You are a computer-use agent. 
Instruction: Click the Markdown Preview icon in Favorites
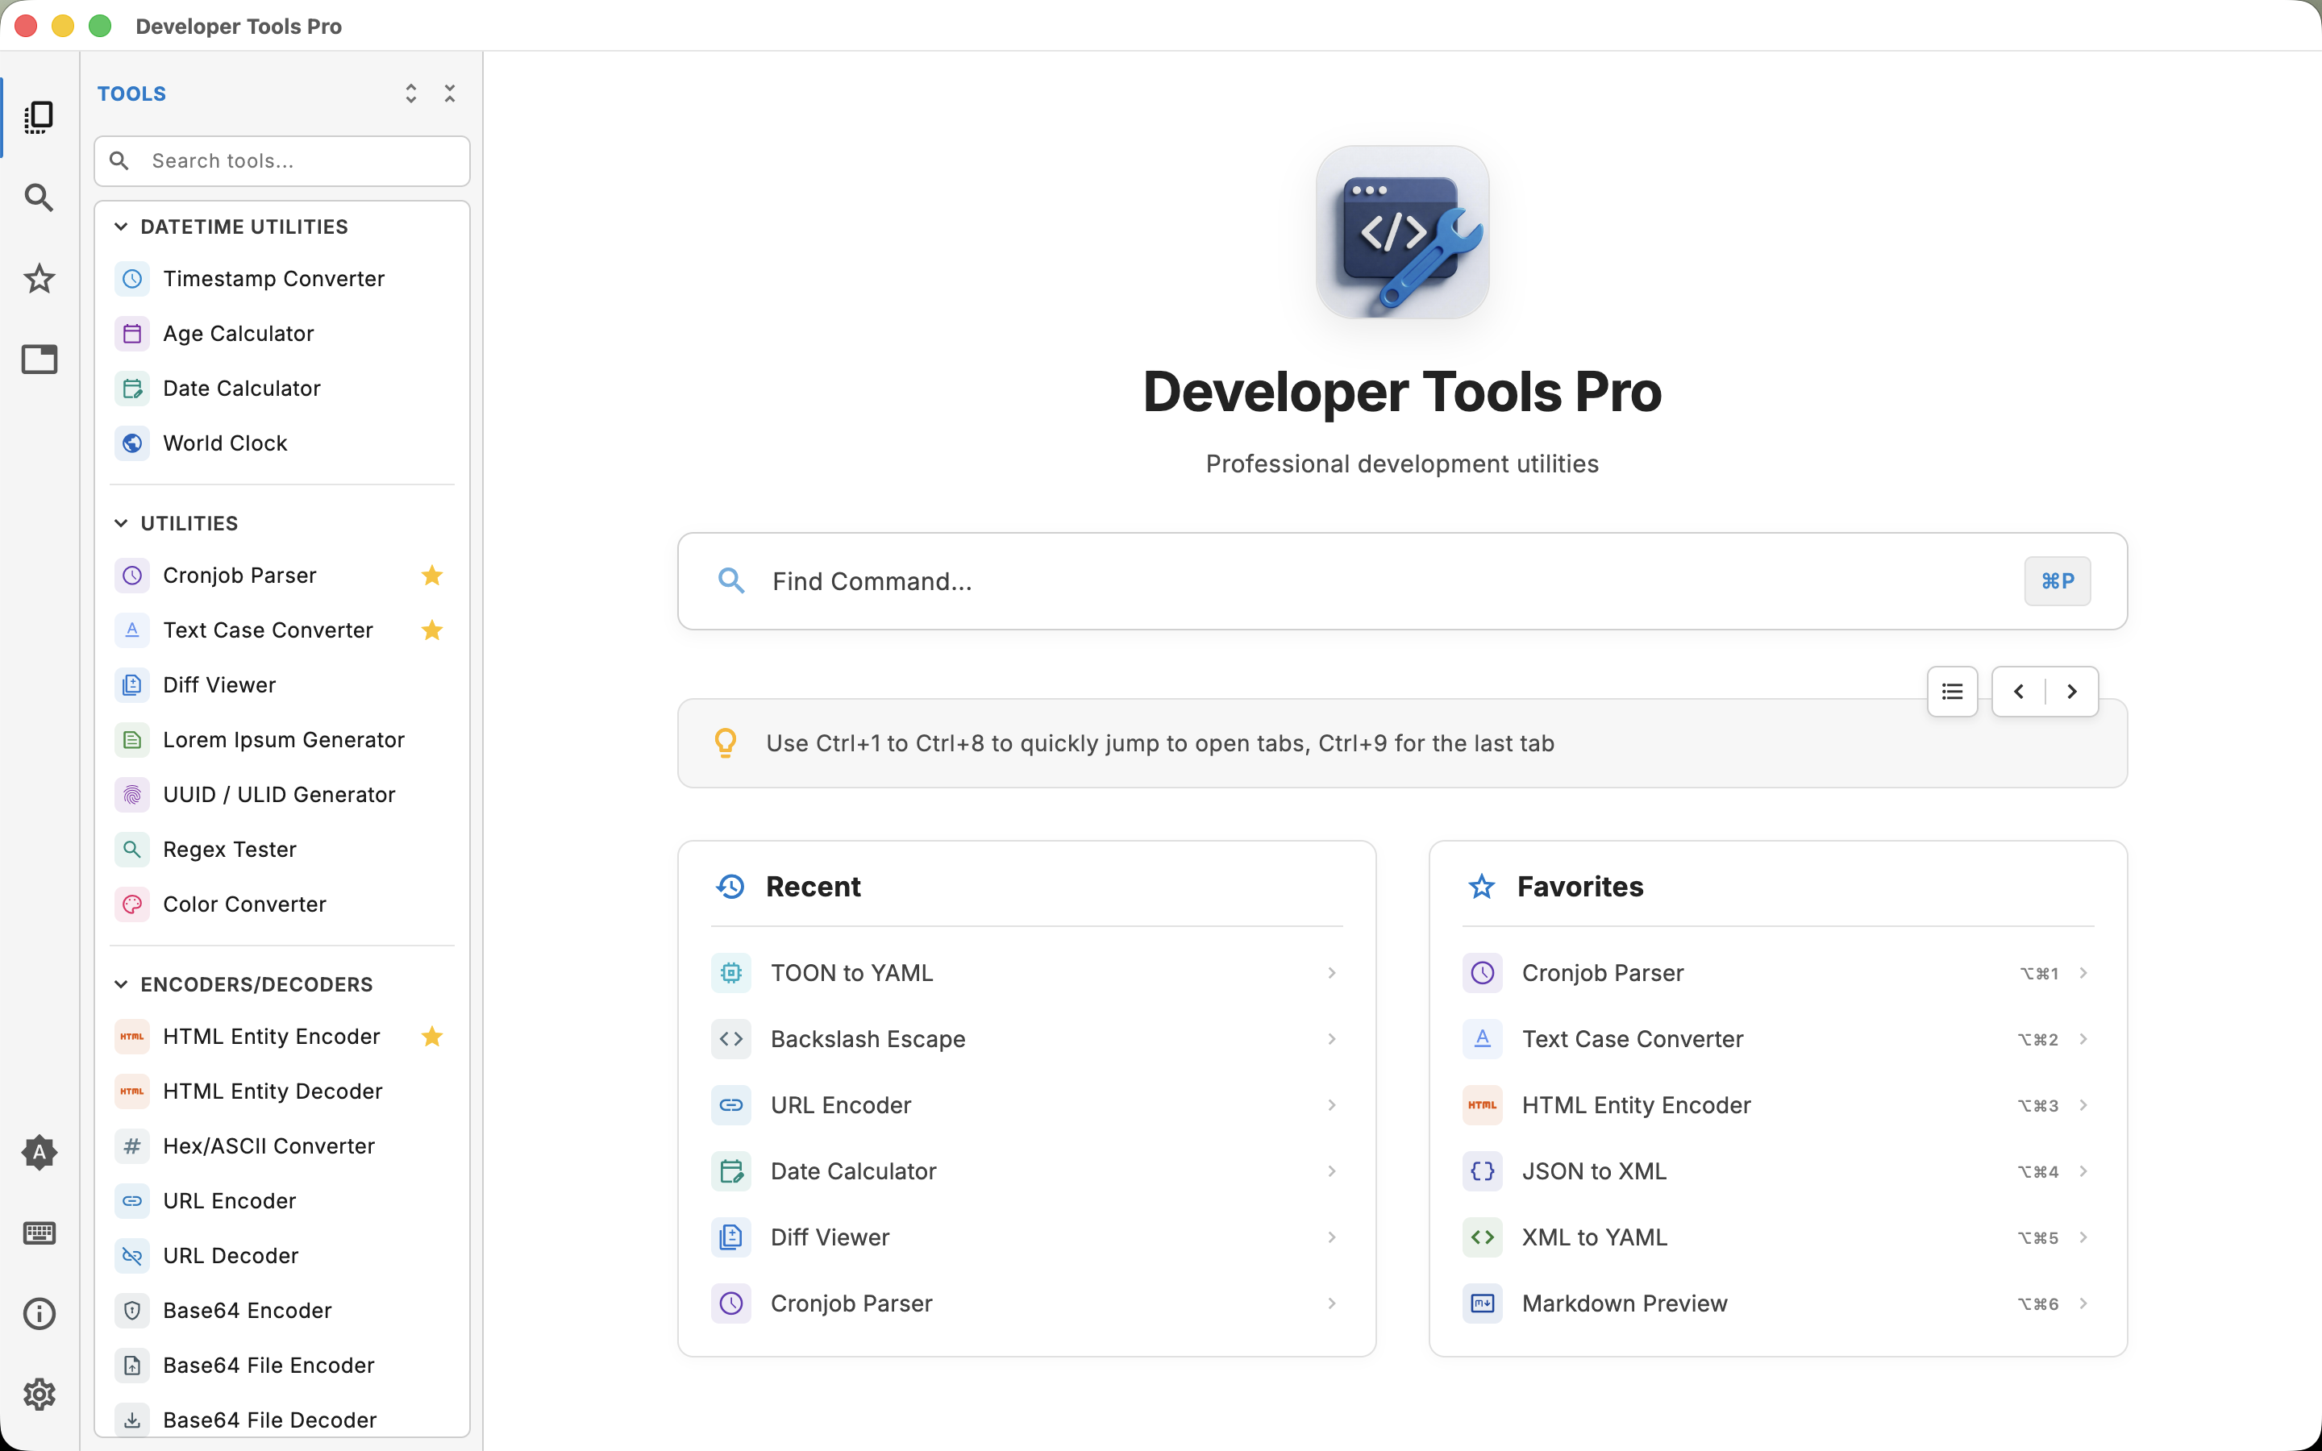[x=1483, y=1303]
